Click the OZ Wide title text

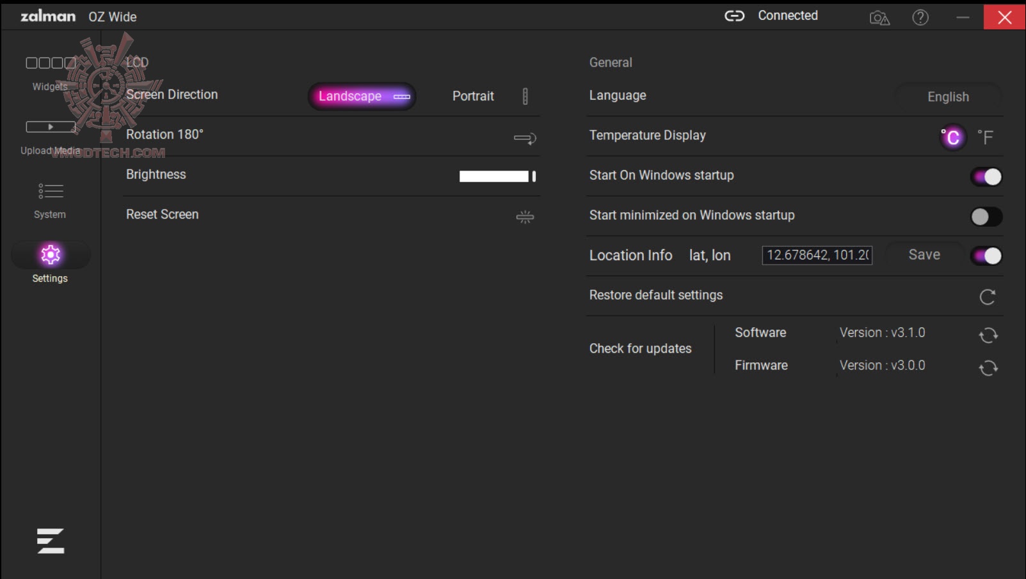click(x=113, y=17)
